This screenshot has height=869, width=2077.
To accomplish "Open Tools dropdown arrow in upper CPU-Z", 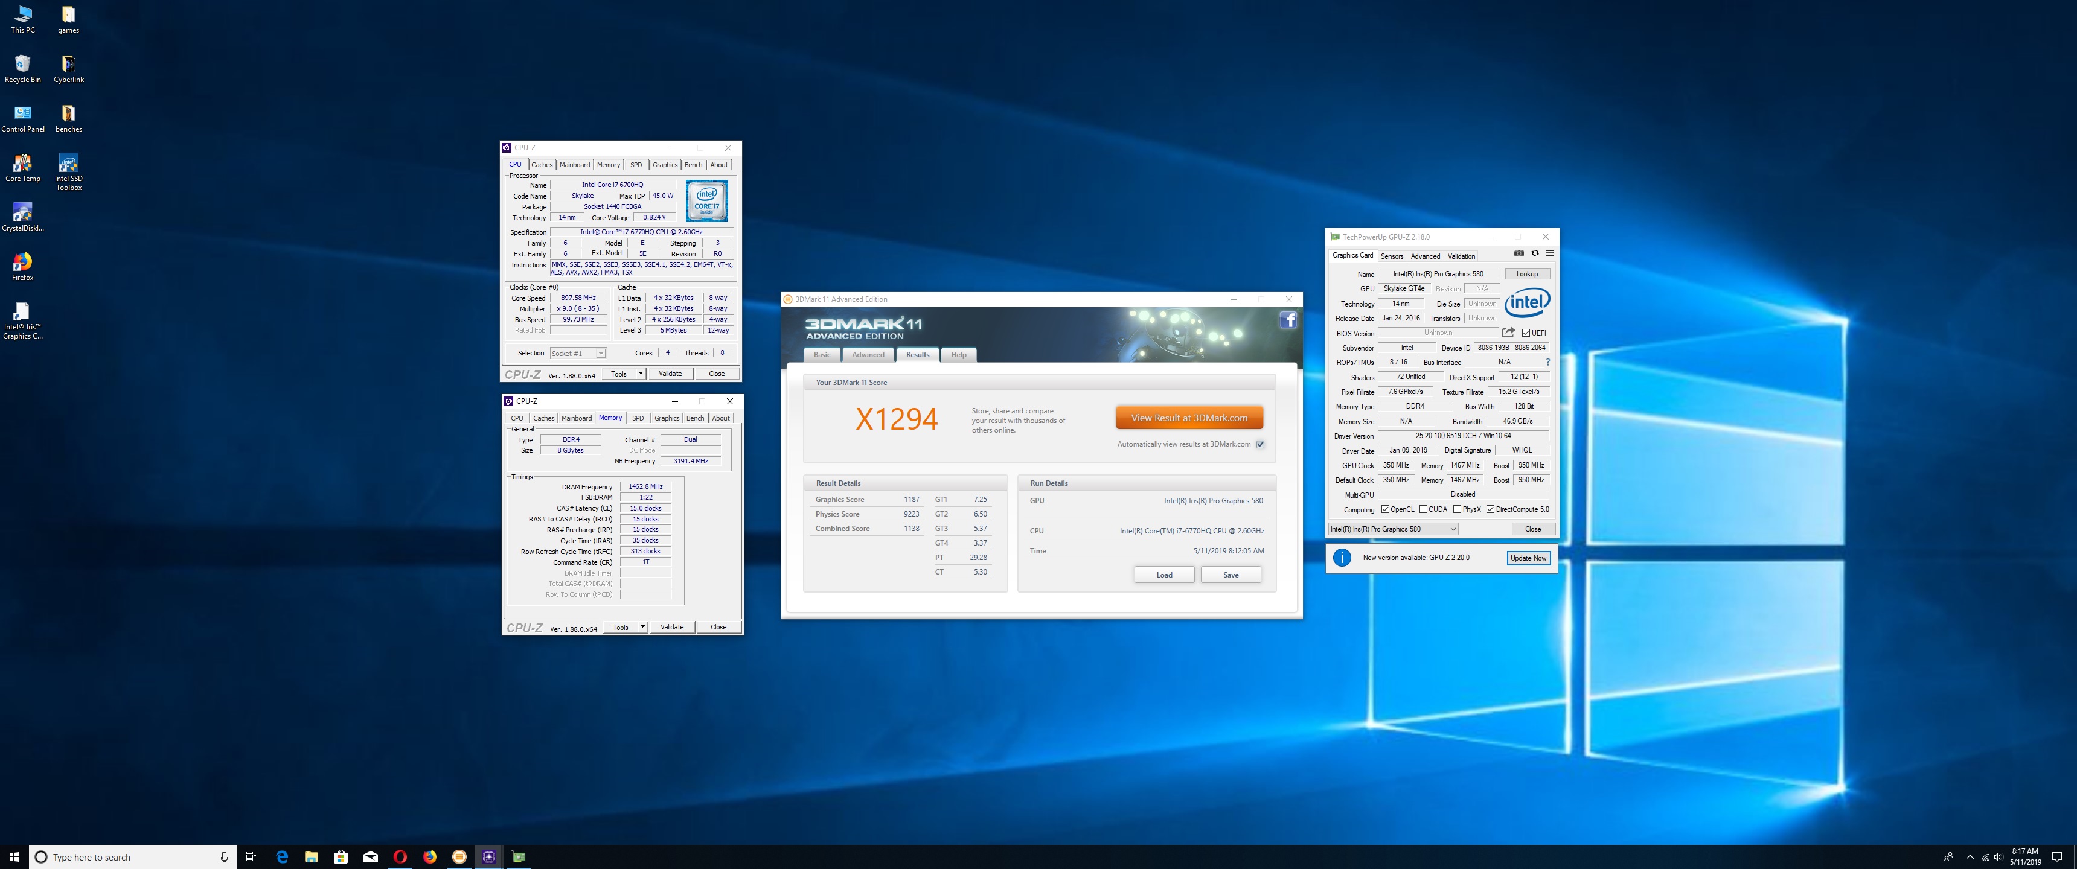I will coord(640,373).
